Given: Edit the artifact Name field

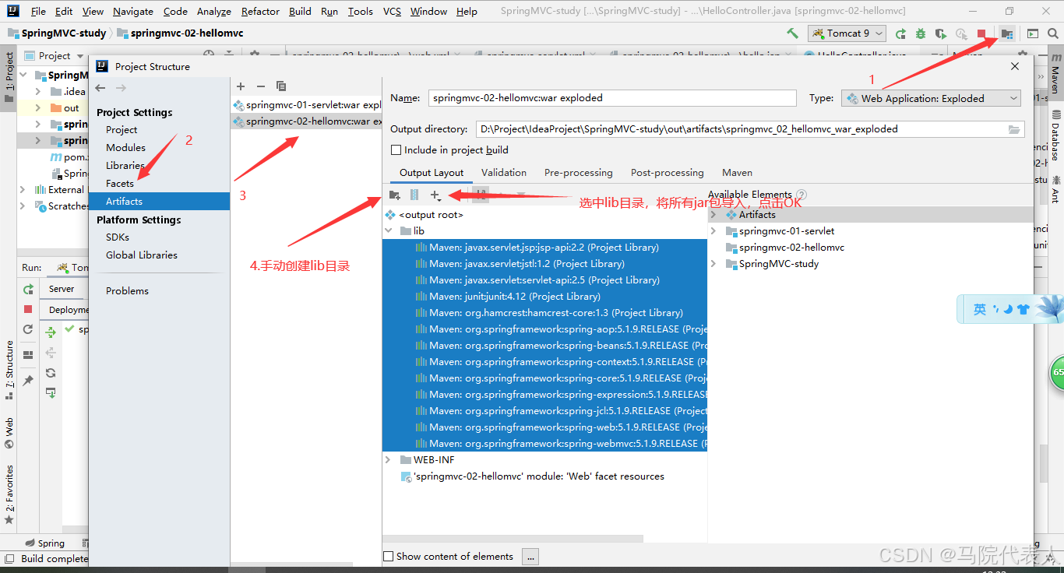Looking at the screenshot, I should [x=612, y=98].
